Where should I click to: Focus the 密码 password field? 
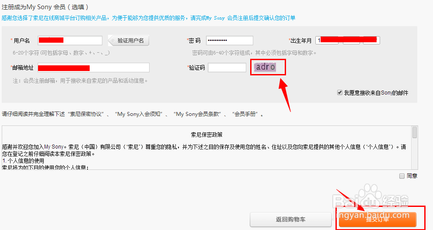[230, 41]
